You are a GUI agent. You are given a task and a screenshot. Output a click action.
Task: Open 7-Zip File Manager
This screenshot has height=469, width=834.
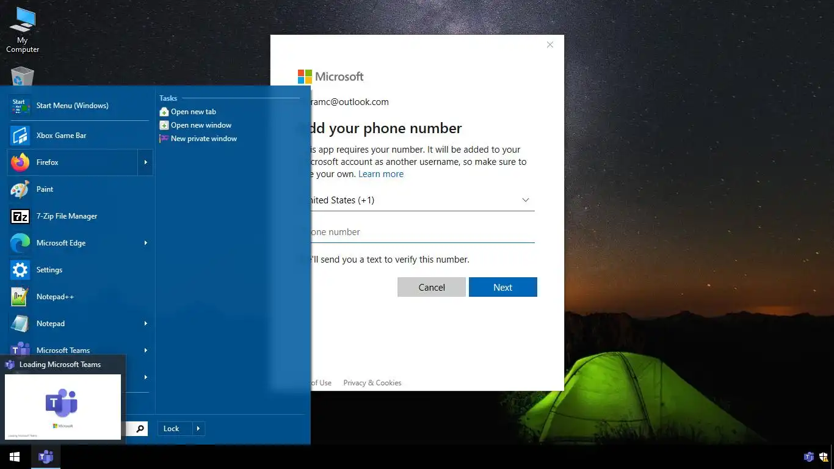coord(79,216)
